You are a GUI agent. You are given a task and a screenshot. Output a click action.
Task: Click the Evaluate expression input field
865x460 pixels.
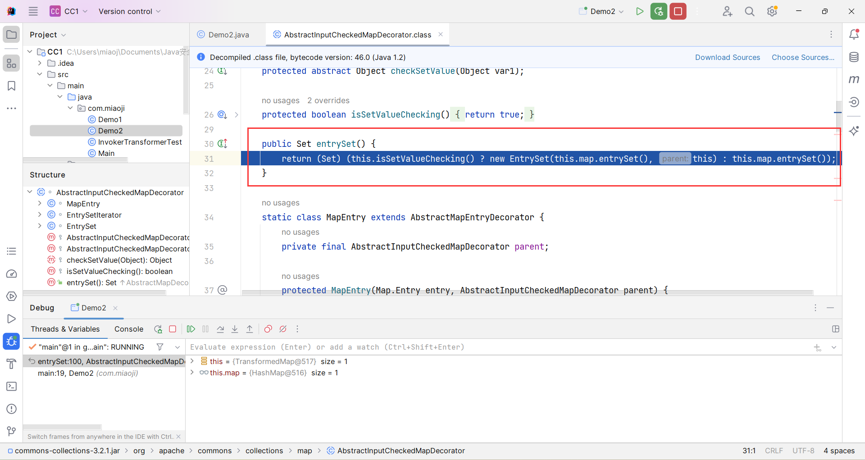[x=496, y=347]
